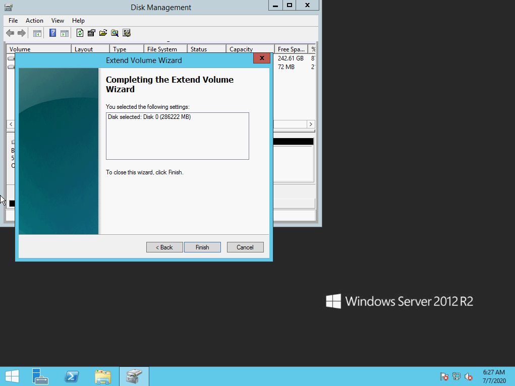
Task: Click the Finish button
Action: click(202, 247)
